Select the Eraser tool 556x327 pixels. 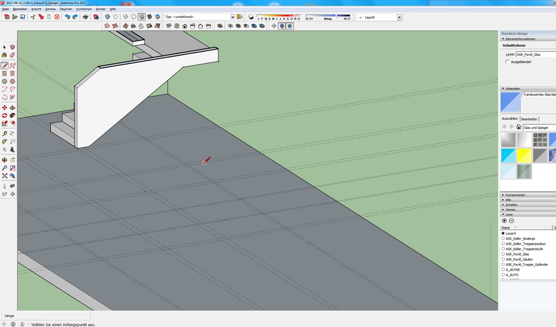[12, 55]
